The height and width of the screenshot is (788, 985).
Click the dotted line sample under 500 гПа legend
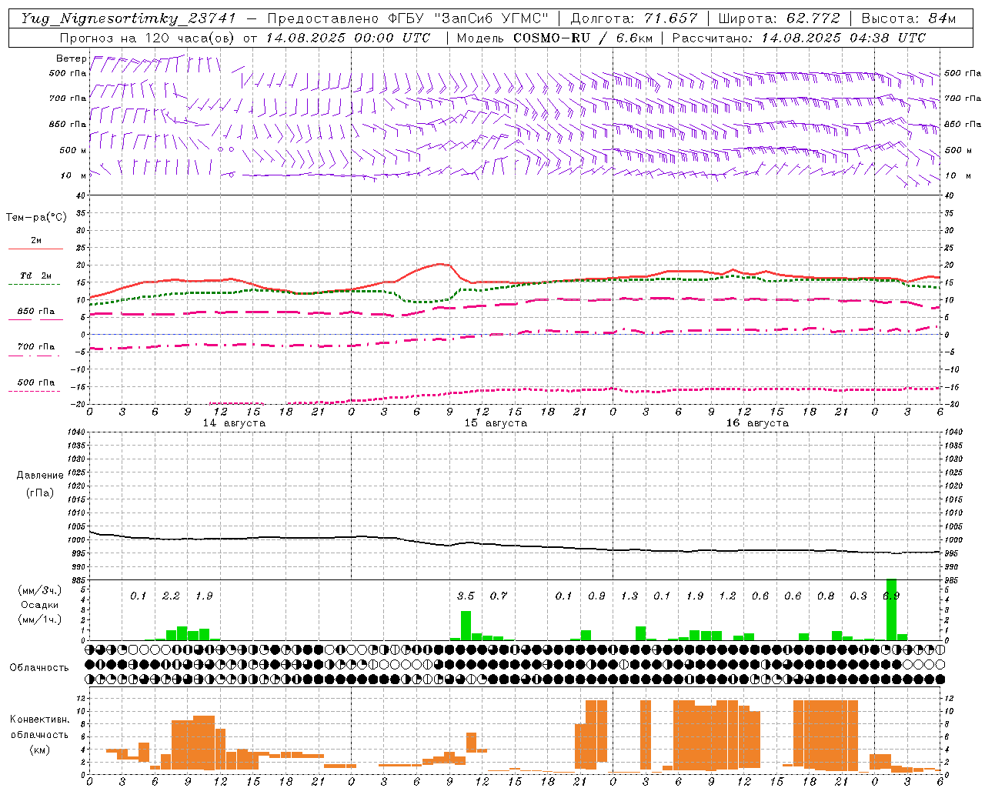[x=35, y=391]
